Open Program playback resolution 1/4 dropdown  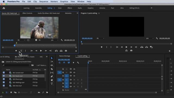point(150,38)
